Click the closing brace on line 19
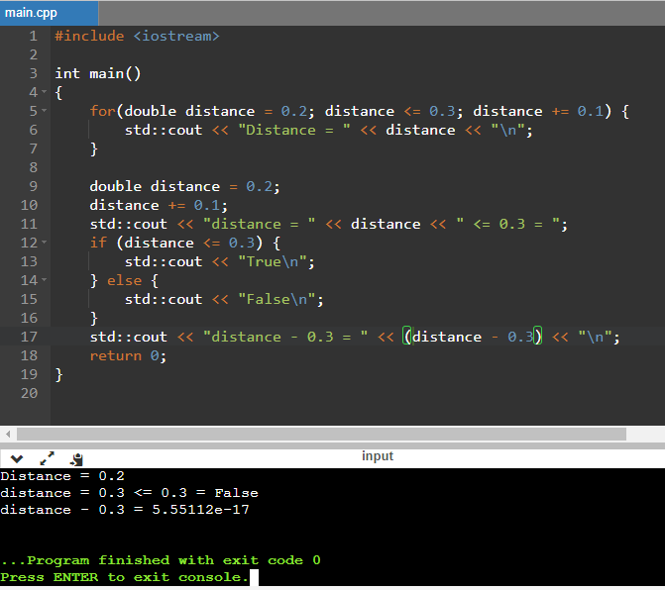 58,374
